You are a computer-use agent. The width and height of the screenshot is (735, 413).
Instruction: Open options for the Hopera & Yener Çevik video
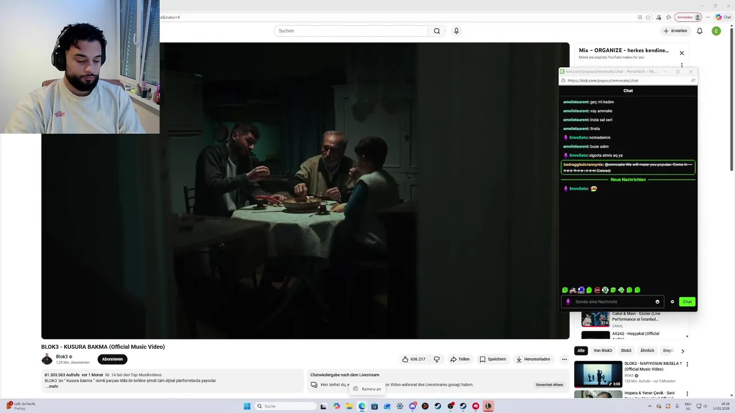click(x=687, y=394)
